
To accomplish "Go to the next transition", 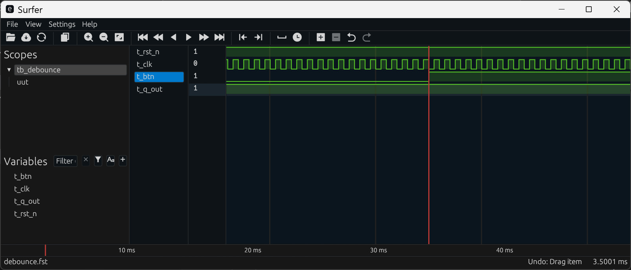I will [x=258, y=37].
